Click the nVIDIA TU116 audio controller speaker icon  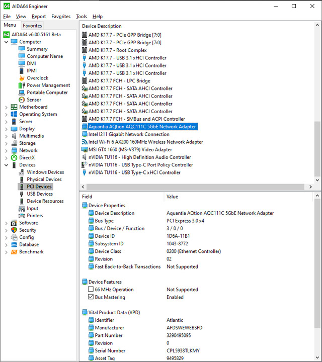(x=85, y=157)
